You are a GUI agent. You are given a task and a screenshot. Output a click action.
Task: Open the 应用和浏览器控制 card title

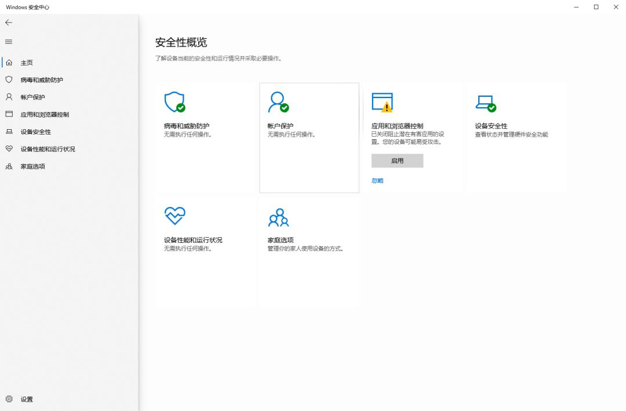coord(397,126)
